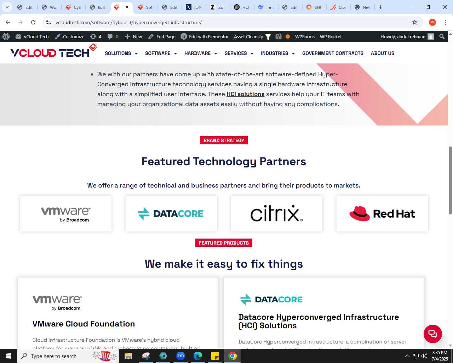453x363 pixels.
Task: Open the comments bubble showing 0
Action: (x=113, y=37)
